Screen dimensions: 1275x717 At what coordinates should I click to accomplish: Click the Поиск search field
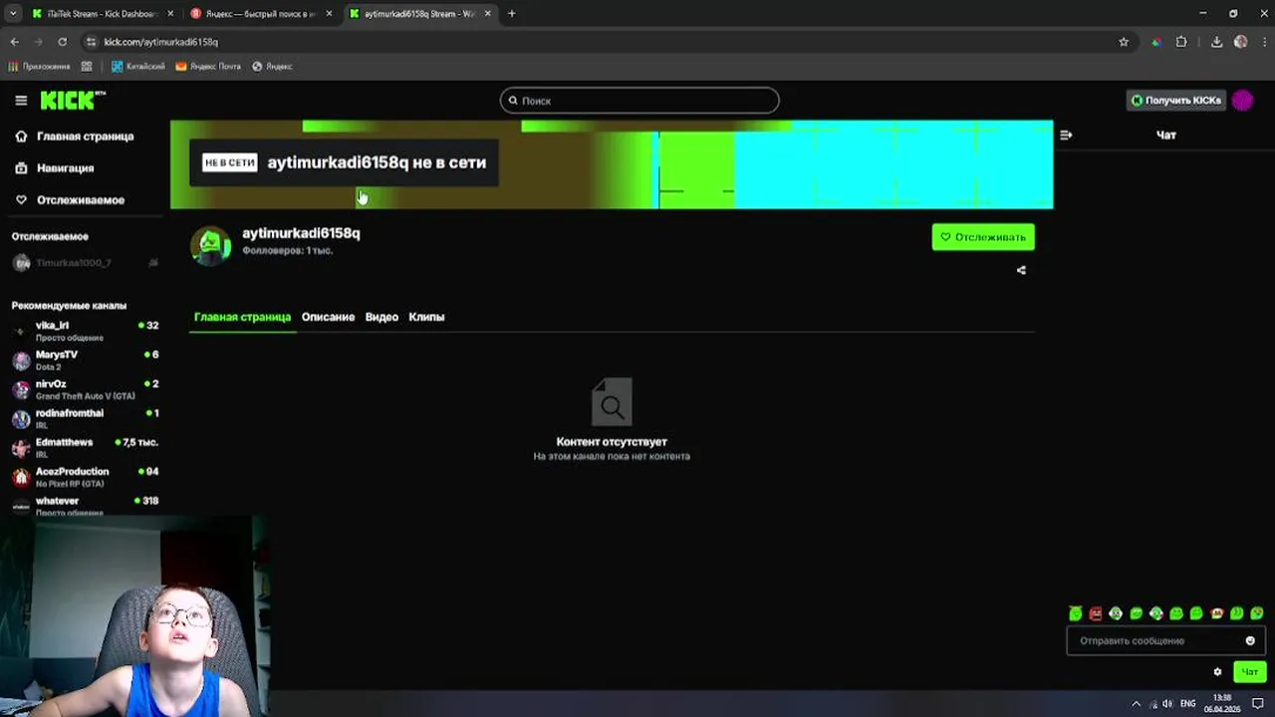[x=639, y=101]
